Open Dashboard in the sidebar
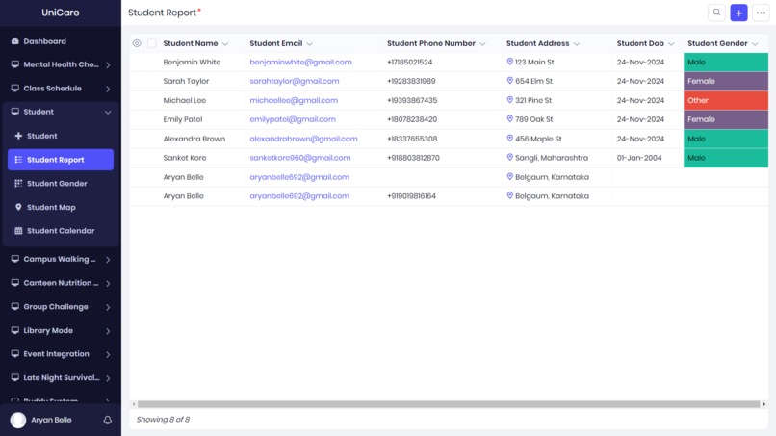 [61, 41]
